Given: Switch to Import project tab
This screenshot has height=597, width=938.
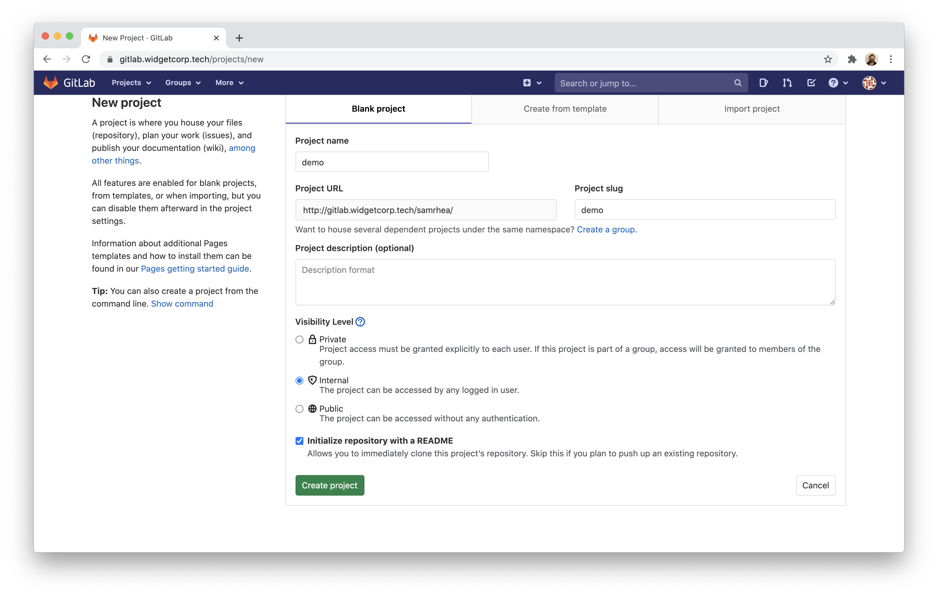Looking at the screenshot, I should pos(752,109).
